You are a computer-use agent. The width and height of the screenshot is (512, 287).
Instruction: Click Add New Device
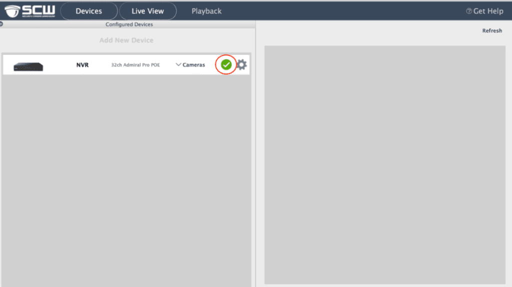126,40
